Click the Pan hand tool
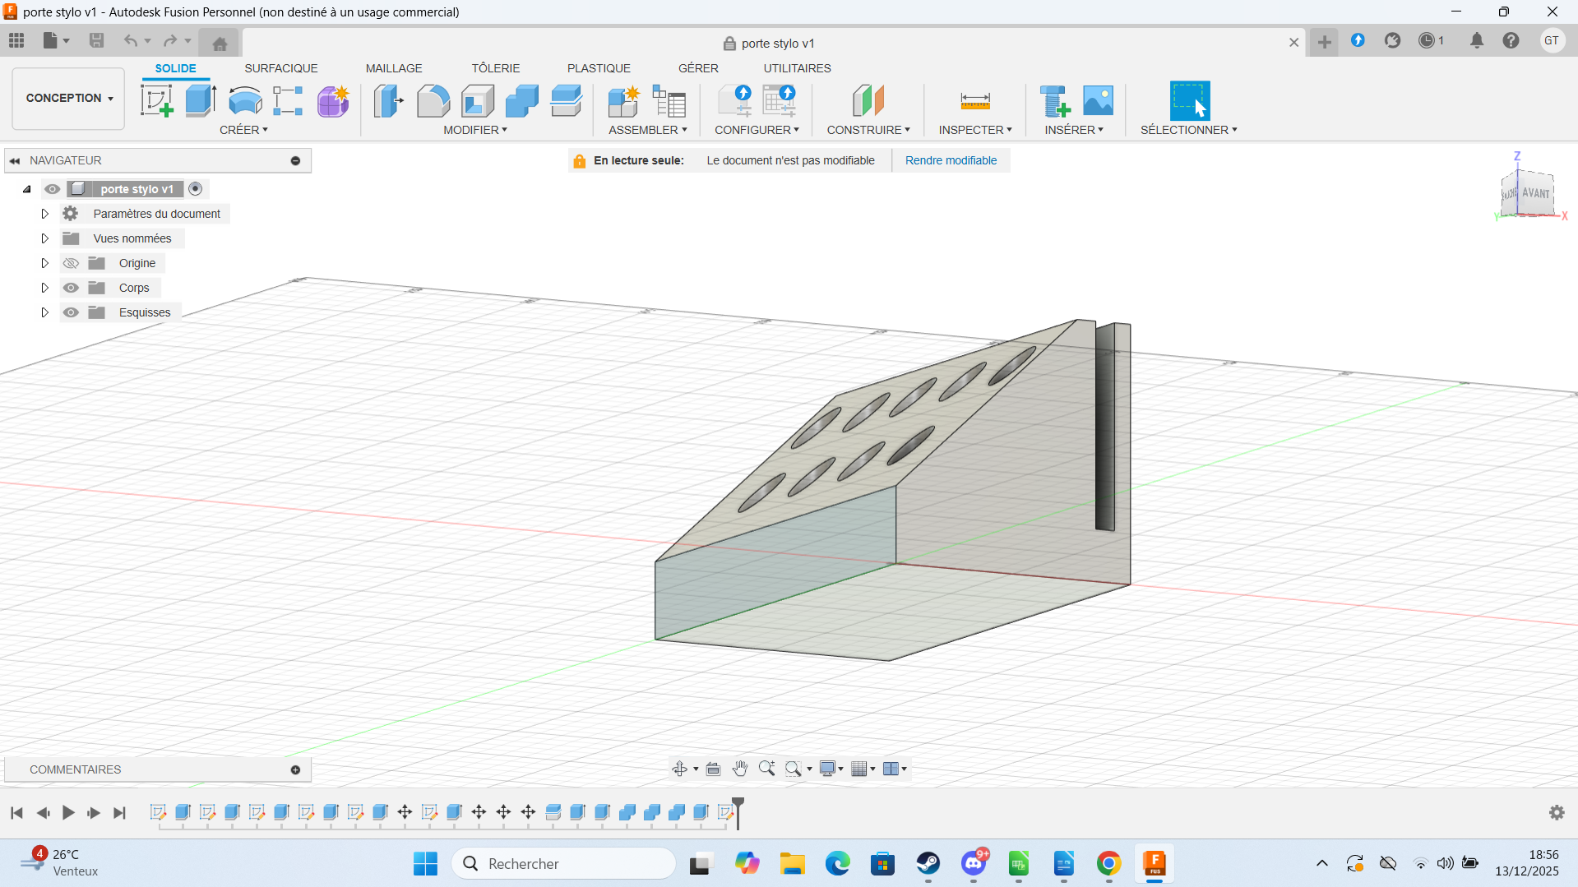The image size is (1578, 887). [739, 769]
